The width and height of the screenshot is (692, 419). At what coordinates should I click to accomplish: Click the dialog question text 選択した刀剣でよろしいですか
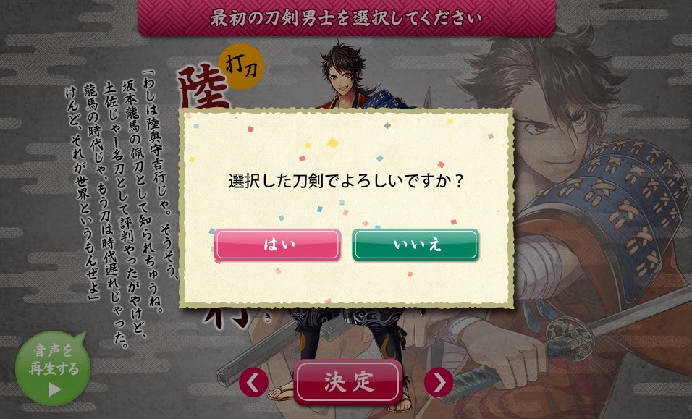347,181
